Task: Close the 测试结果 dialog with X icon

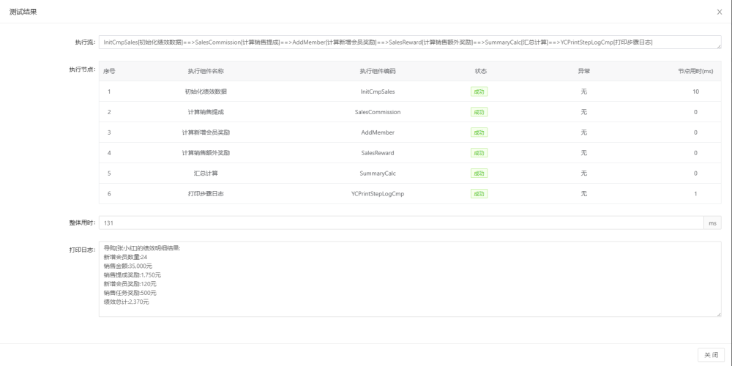Action: (719, 12)
